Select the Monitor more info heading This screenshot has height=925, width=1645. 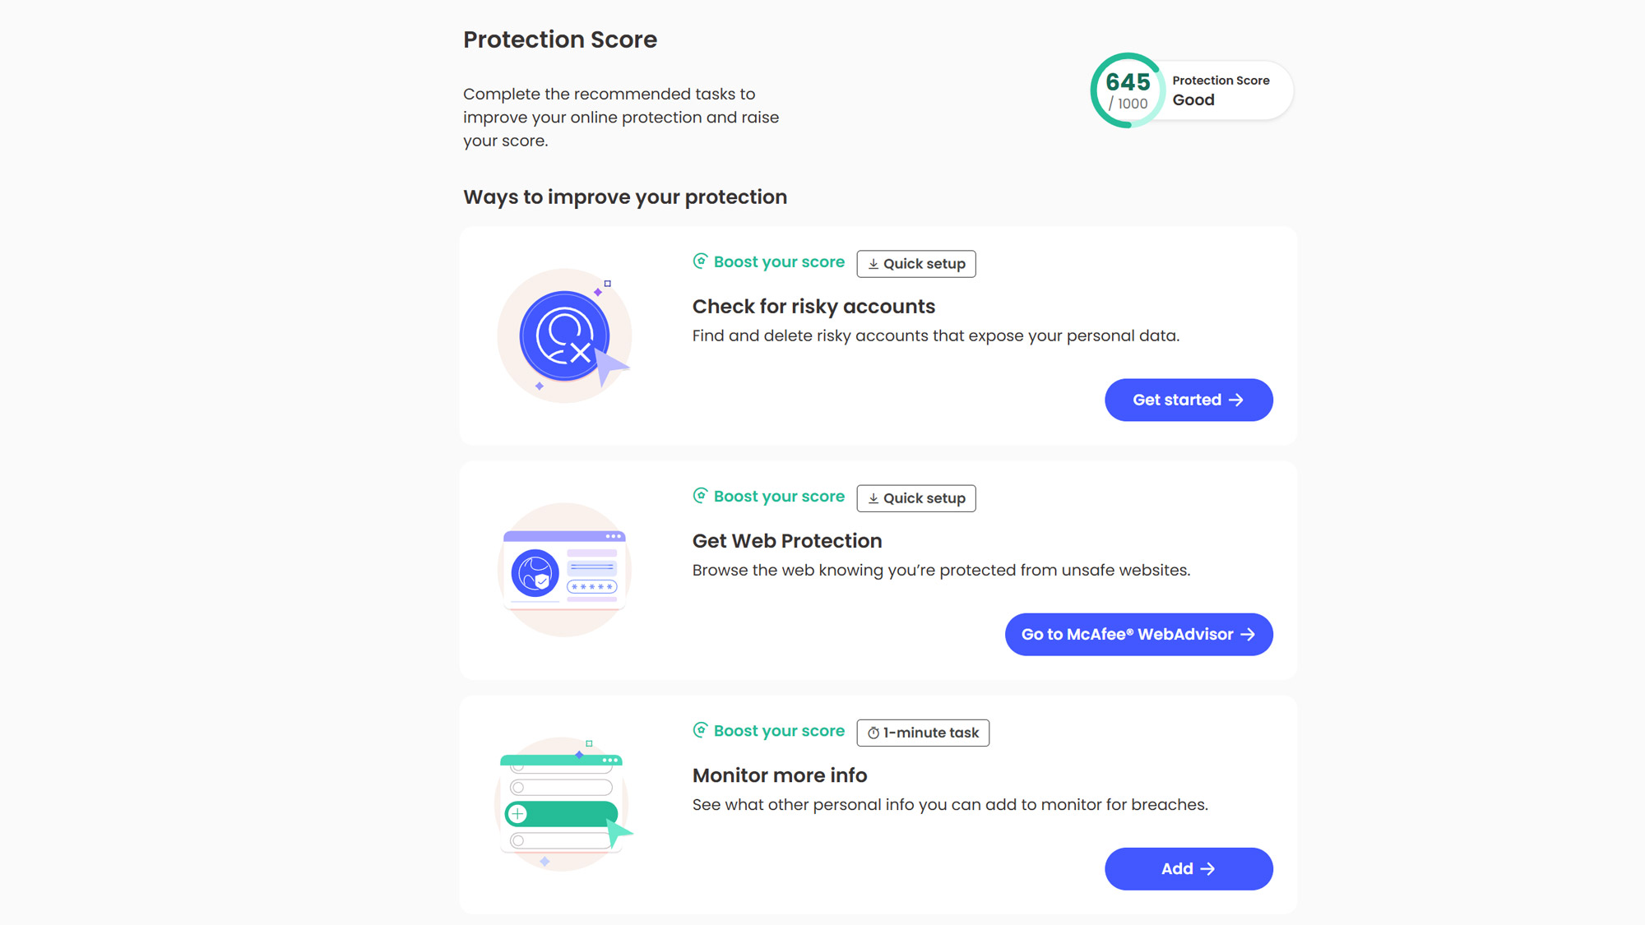(x=780, y=775)
